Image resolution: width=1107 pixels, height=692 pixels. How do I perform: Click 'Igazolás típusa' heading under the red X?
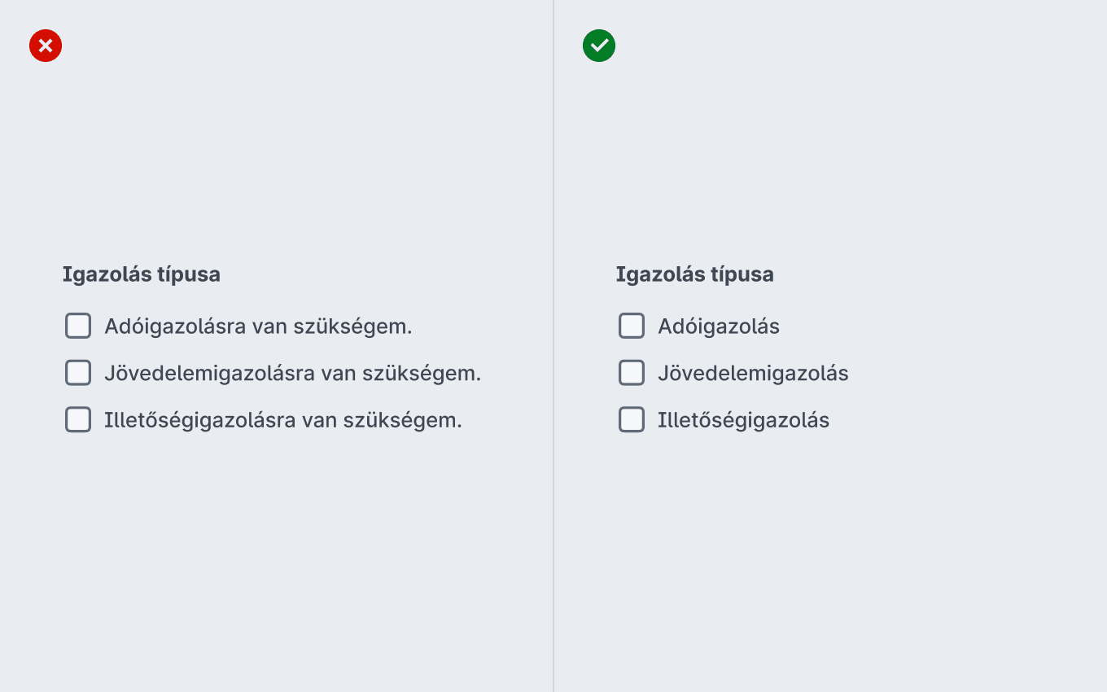coord(142,274)
